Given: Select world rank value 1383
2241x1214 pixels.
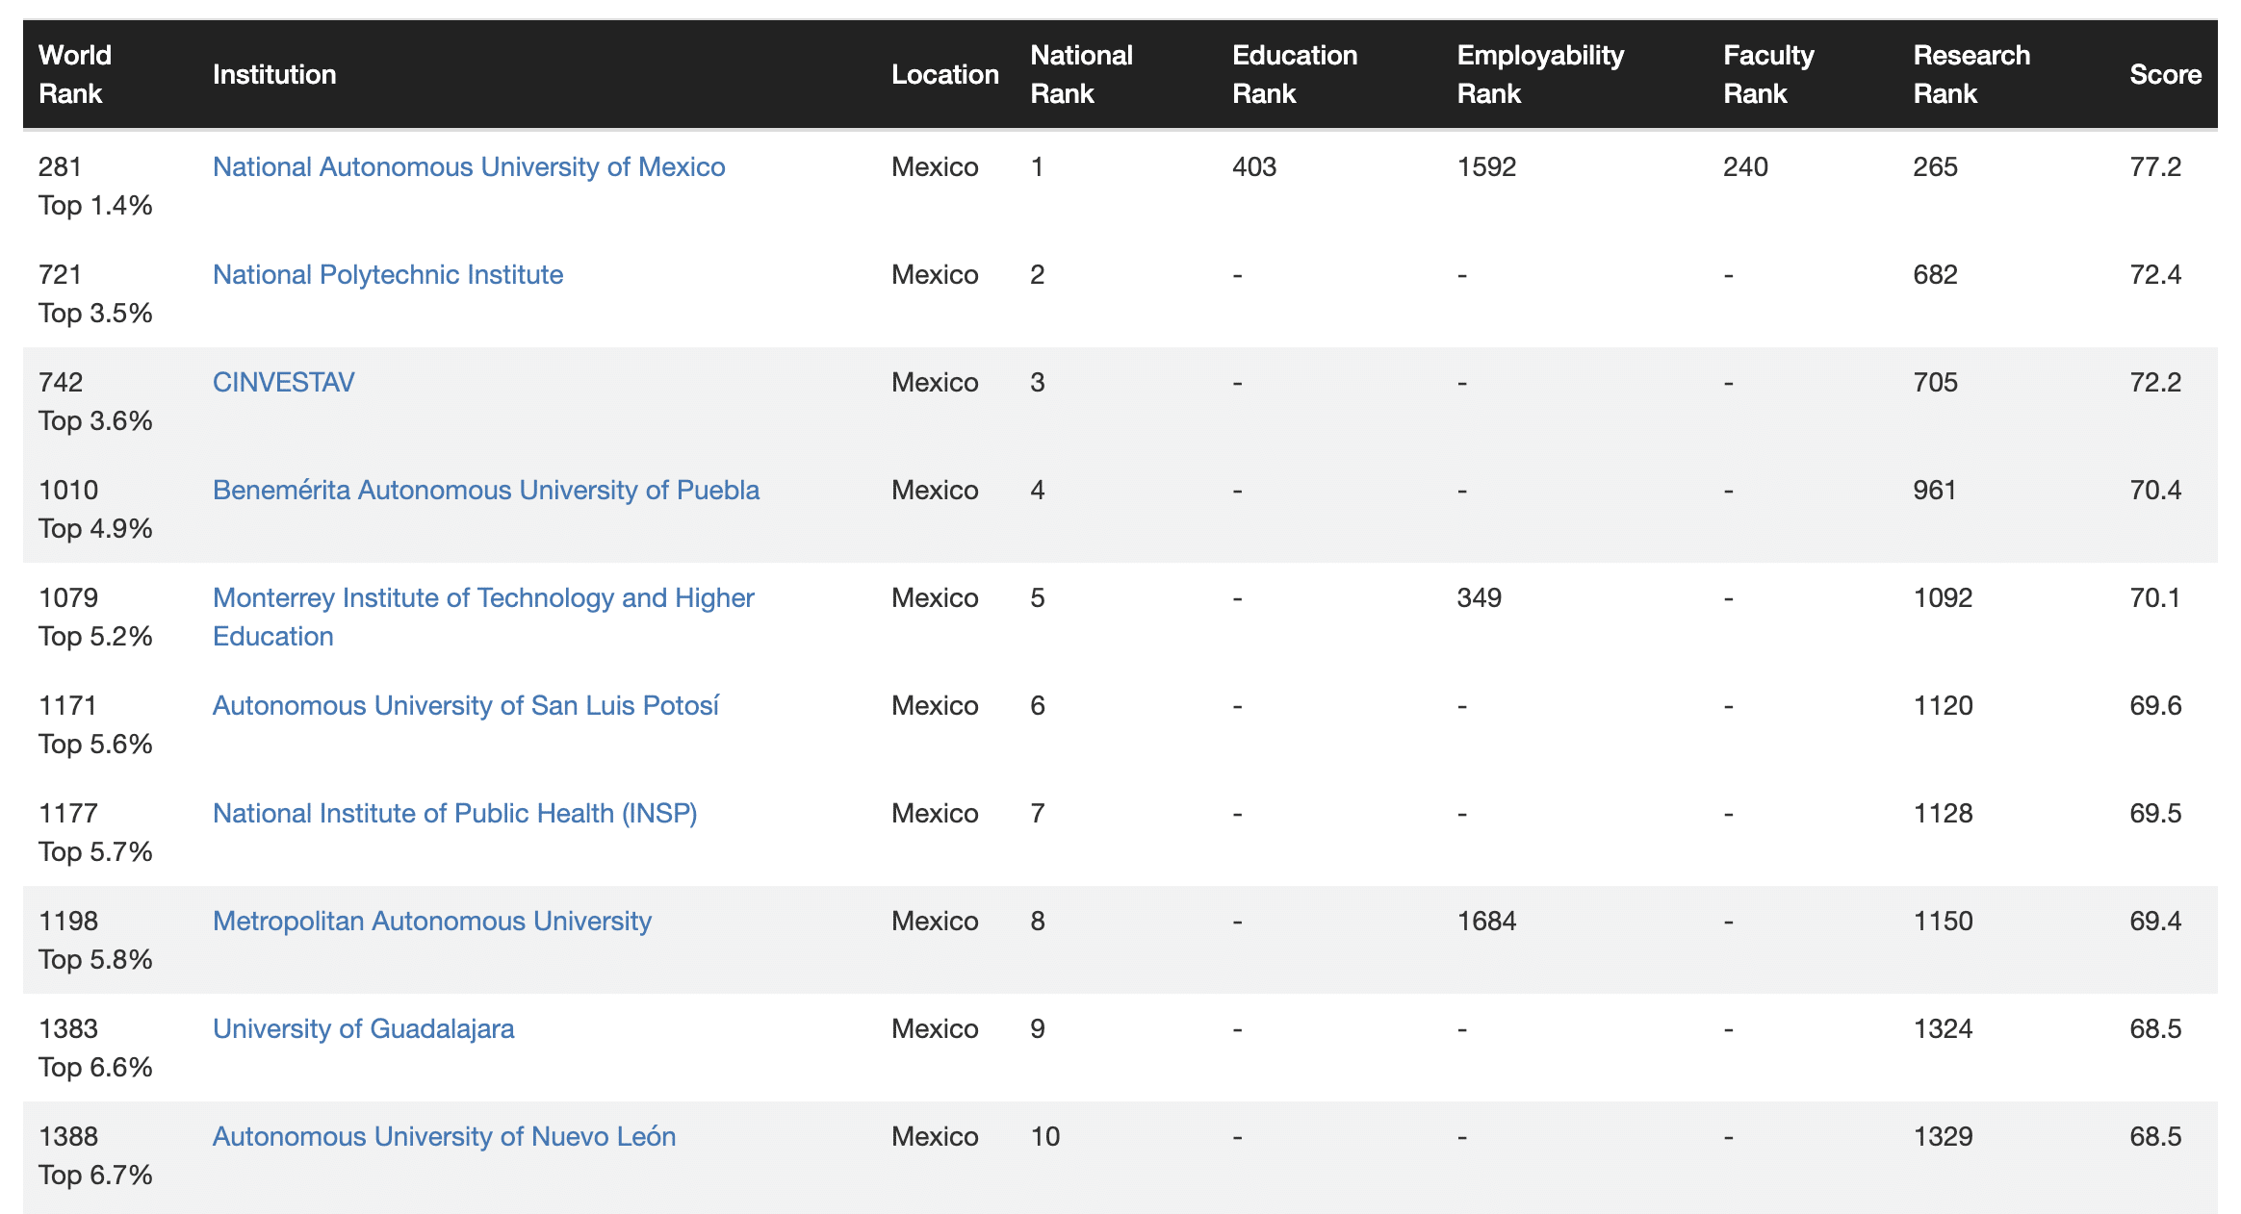Looking at the screenshot, I should coord(68,1028).
